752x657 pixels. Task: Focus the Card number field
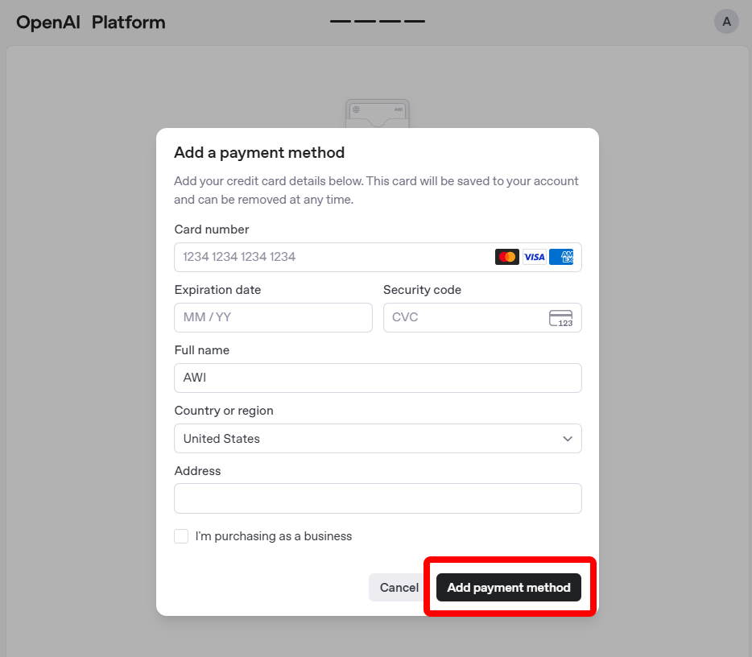(378, 257)
